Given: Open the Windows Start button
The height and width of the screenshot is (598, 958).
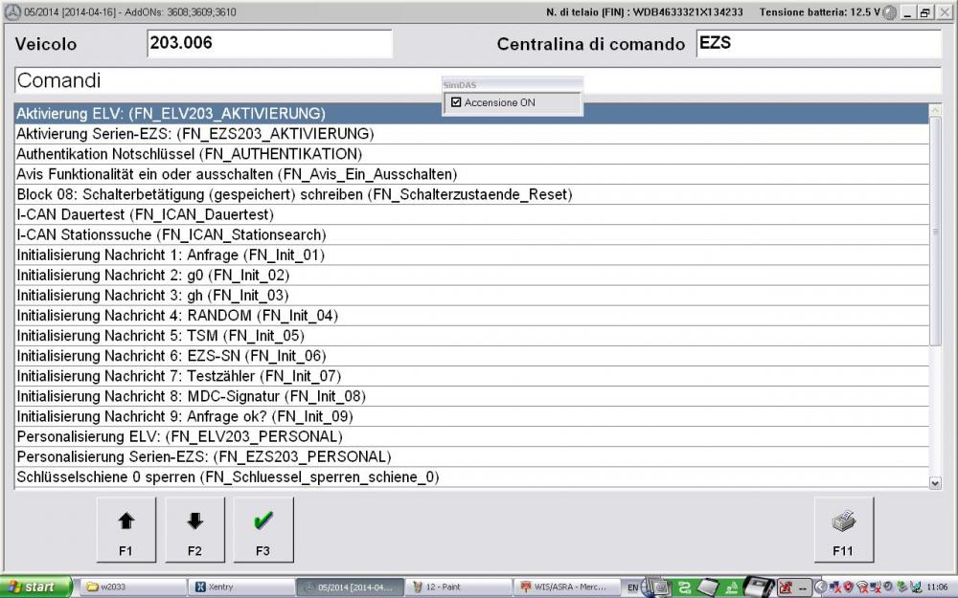Looking at the screenshot, I should (36, 587).
